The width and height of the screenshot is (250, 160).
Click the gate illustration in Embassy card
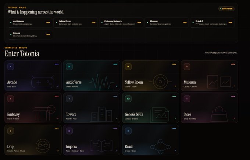click(43, 113)
